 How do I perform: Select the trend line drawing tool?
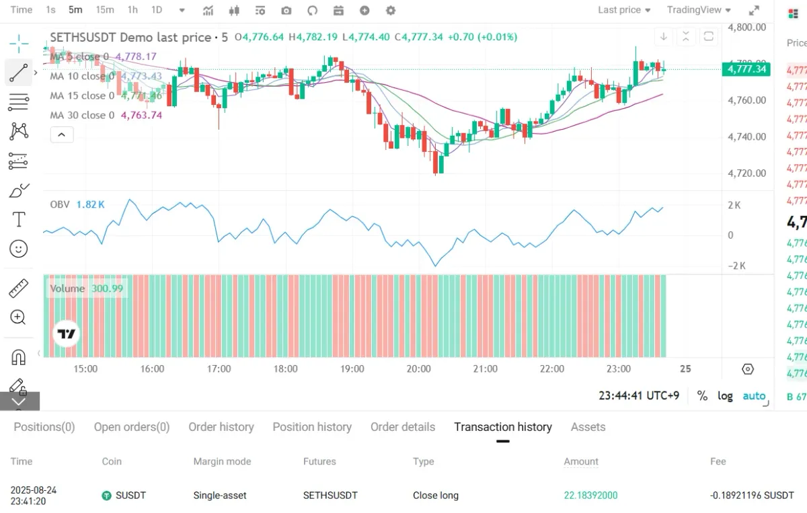click(x=19, y=72)
